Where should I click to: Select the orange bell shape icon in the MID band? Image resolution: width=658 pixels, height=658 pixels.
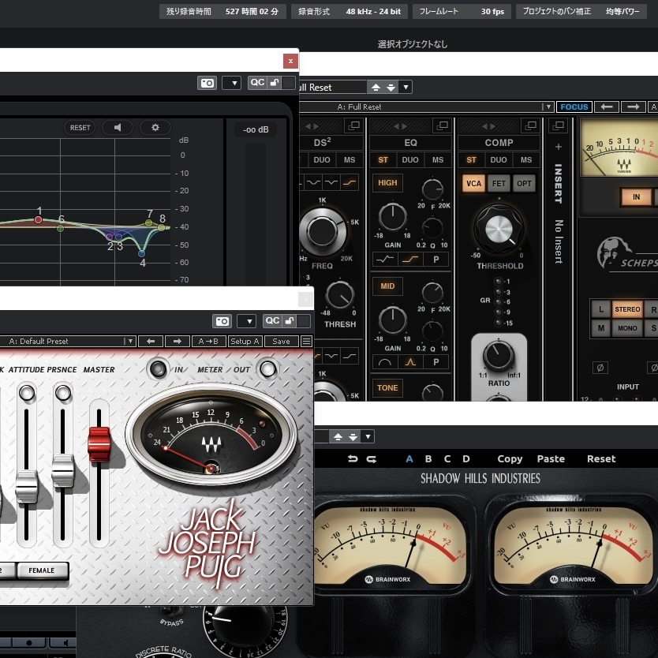(x=410, y=361)
